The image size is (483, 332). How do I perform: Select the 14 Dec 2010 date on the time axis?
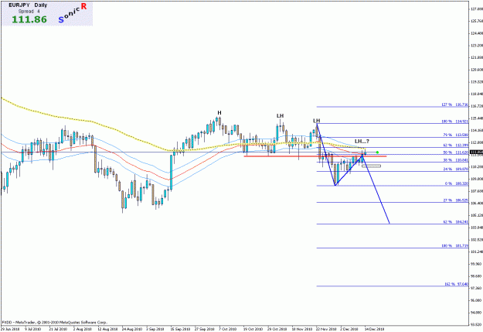click(374, 329)
